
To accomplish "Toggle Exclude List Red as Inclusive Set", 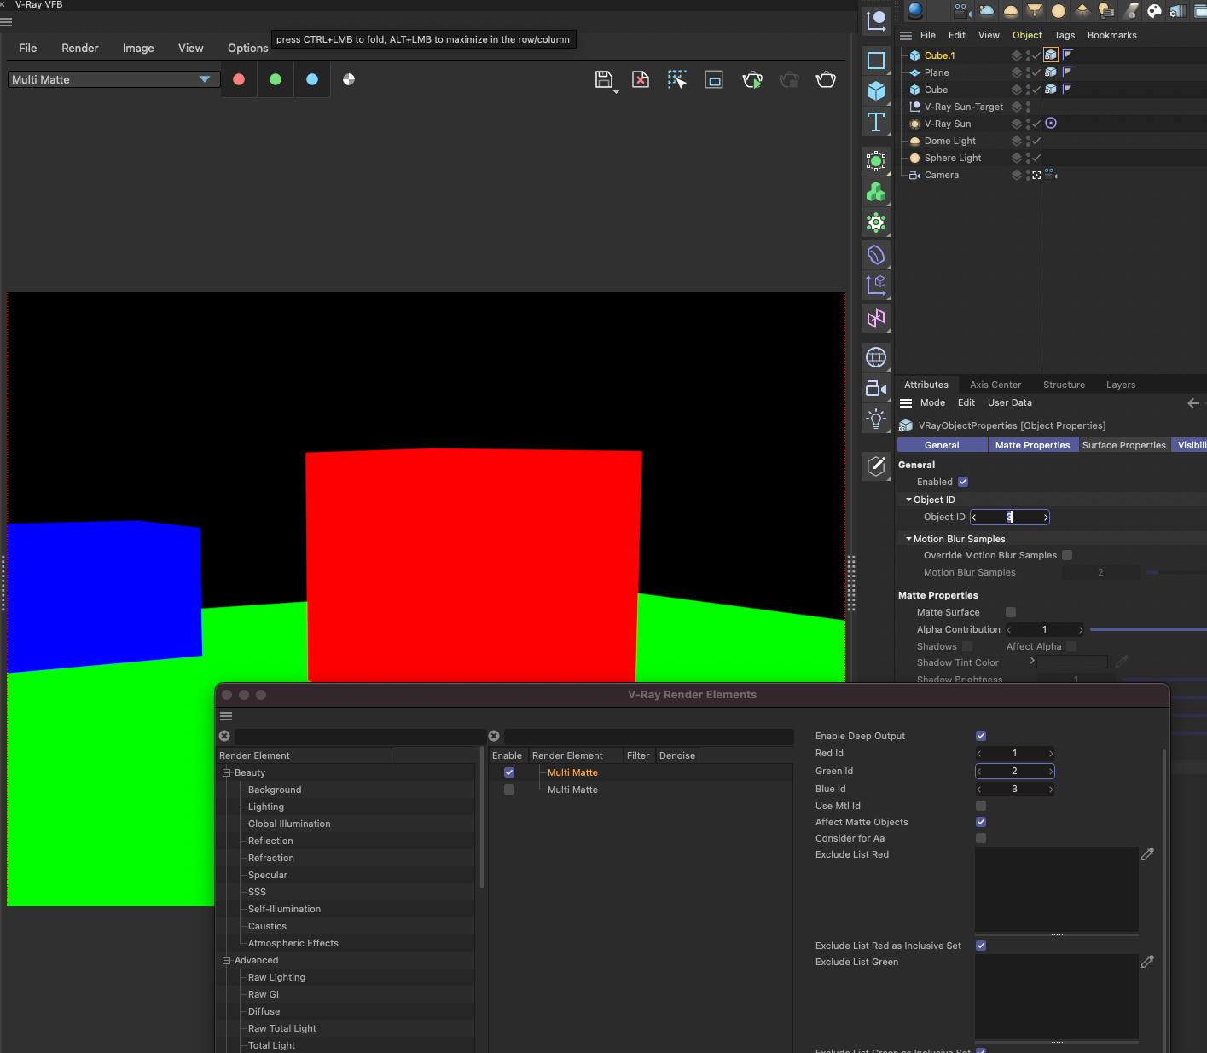I will pos(981,946).
